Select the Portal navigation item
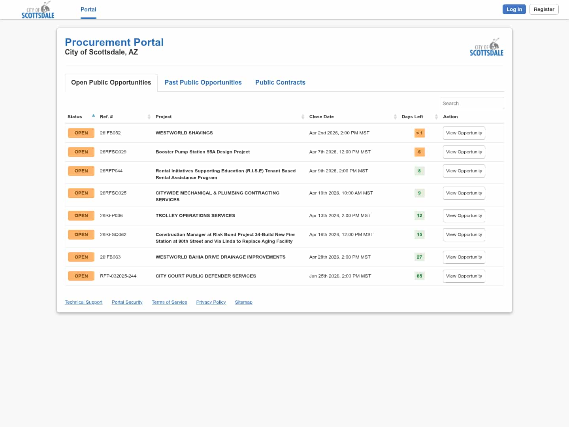 click(88, 9)
